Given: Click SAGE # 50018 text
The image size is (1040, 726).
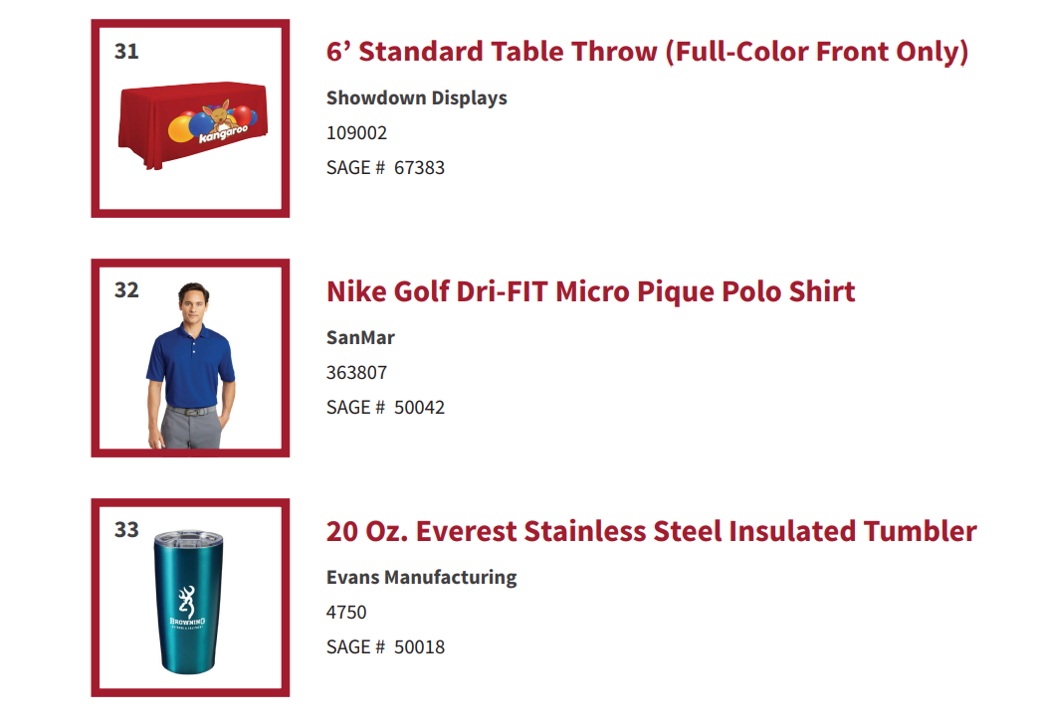Looking at the screenshot, I should (385, 647).
